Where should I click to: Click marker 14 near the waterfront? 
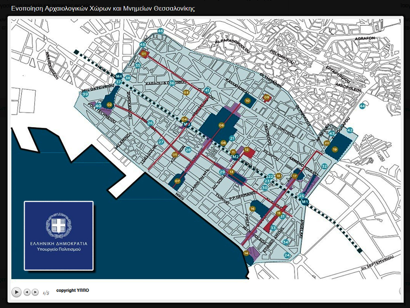(246, 253)
